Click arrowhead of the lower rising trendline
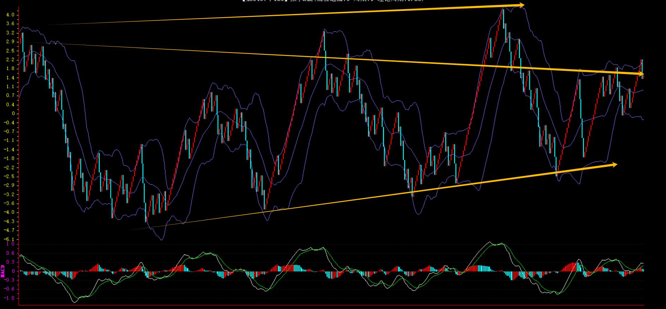This screenshot has width=666, height=309. [x=614, y=165]
